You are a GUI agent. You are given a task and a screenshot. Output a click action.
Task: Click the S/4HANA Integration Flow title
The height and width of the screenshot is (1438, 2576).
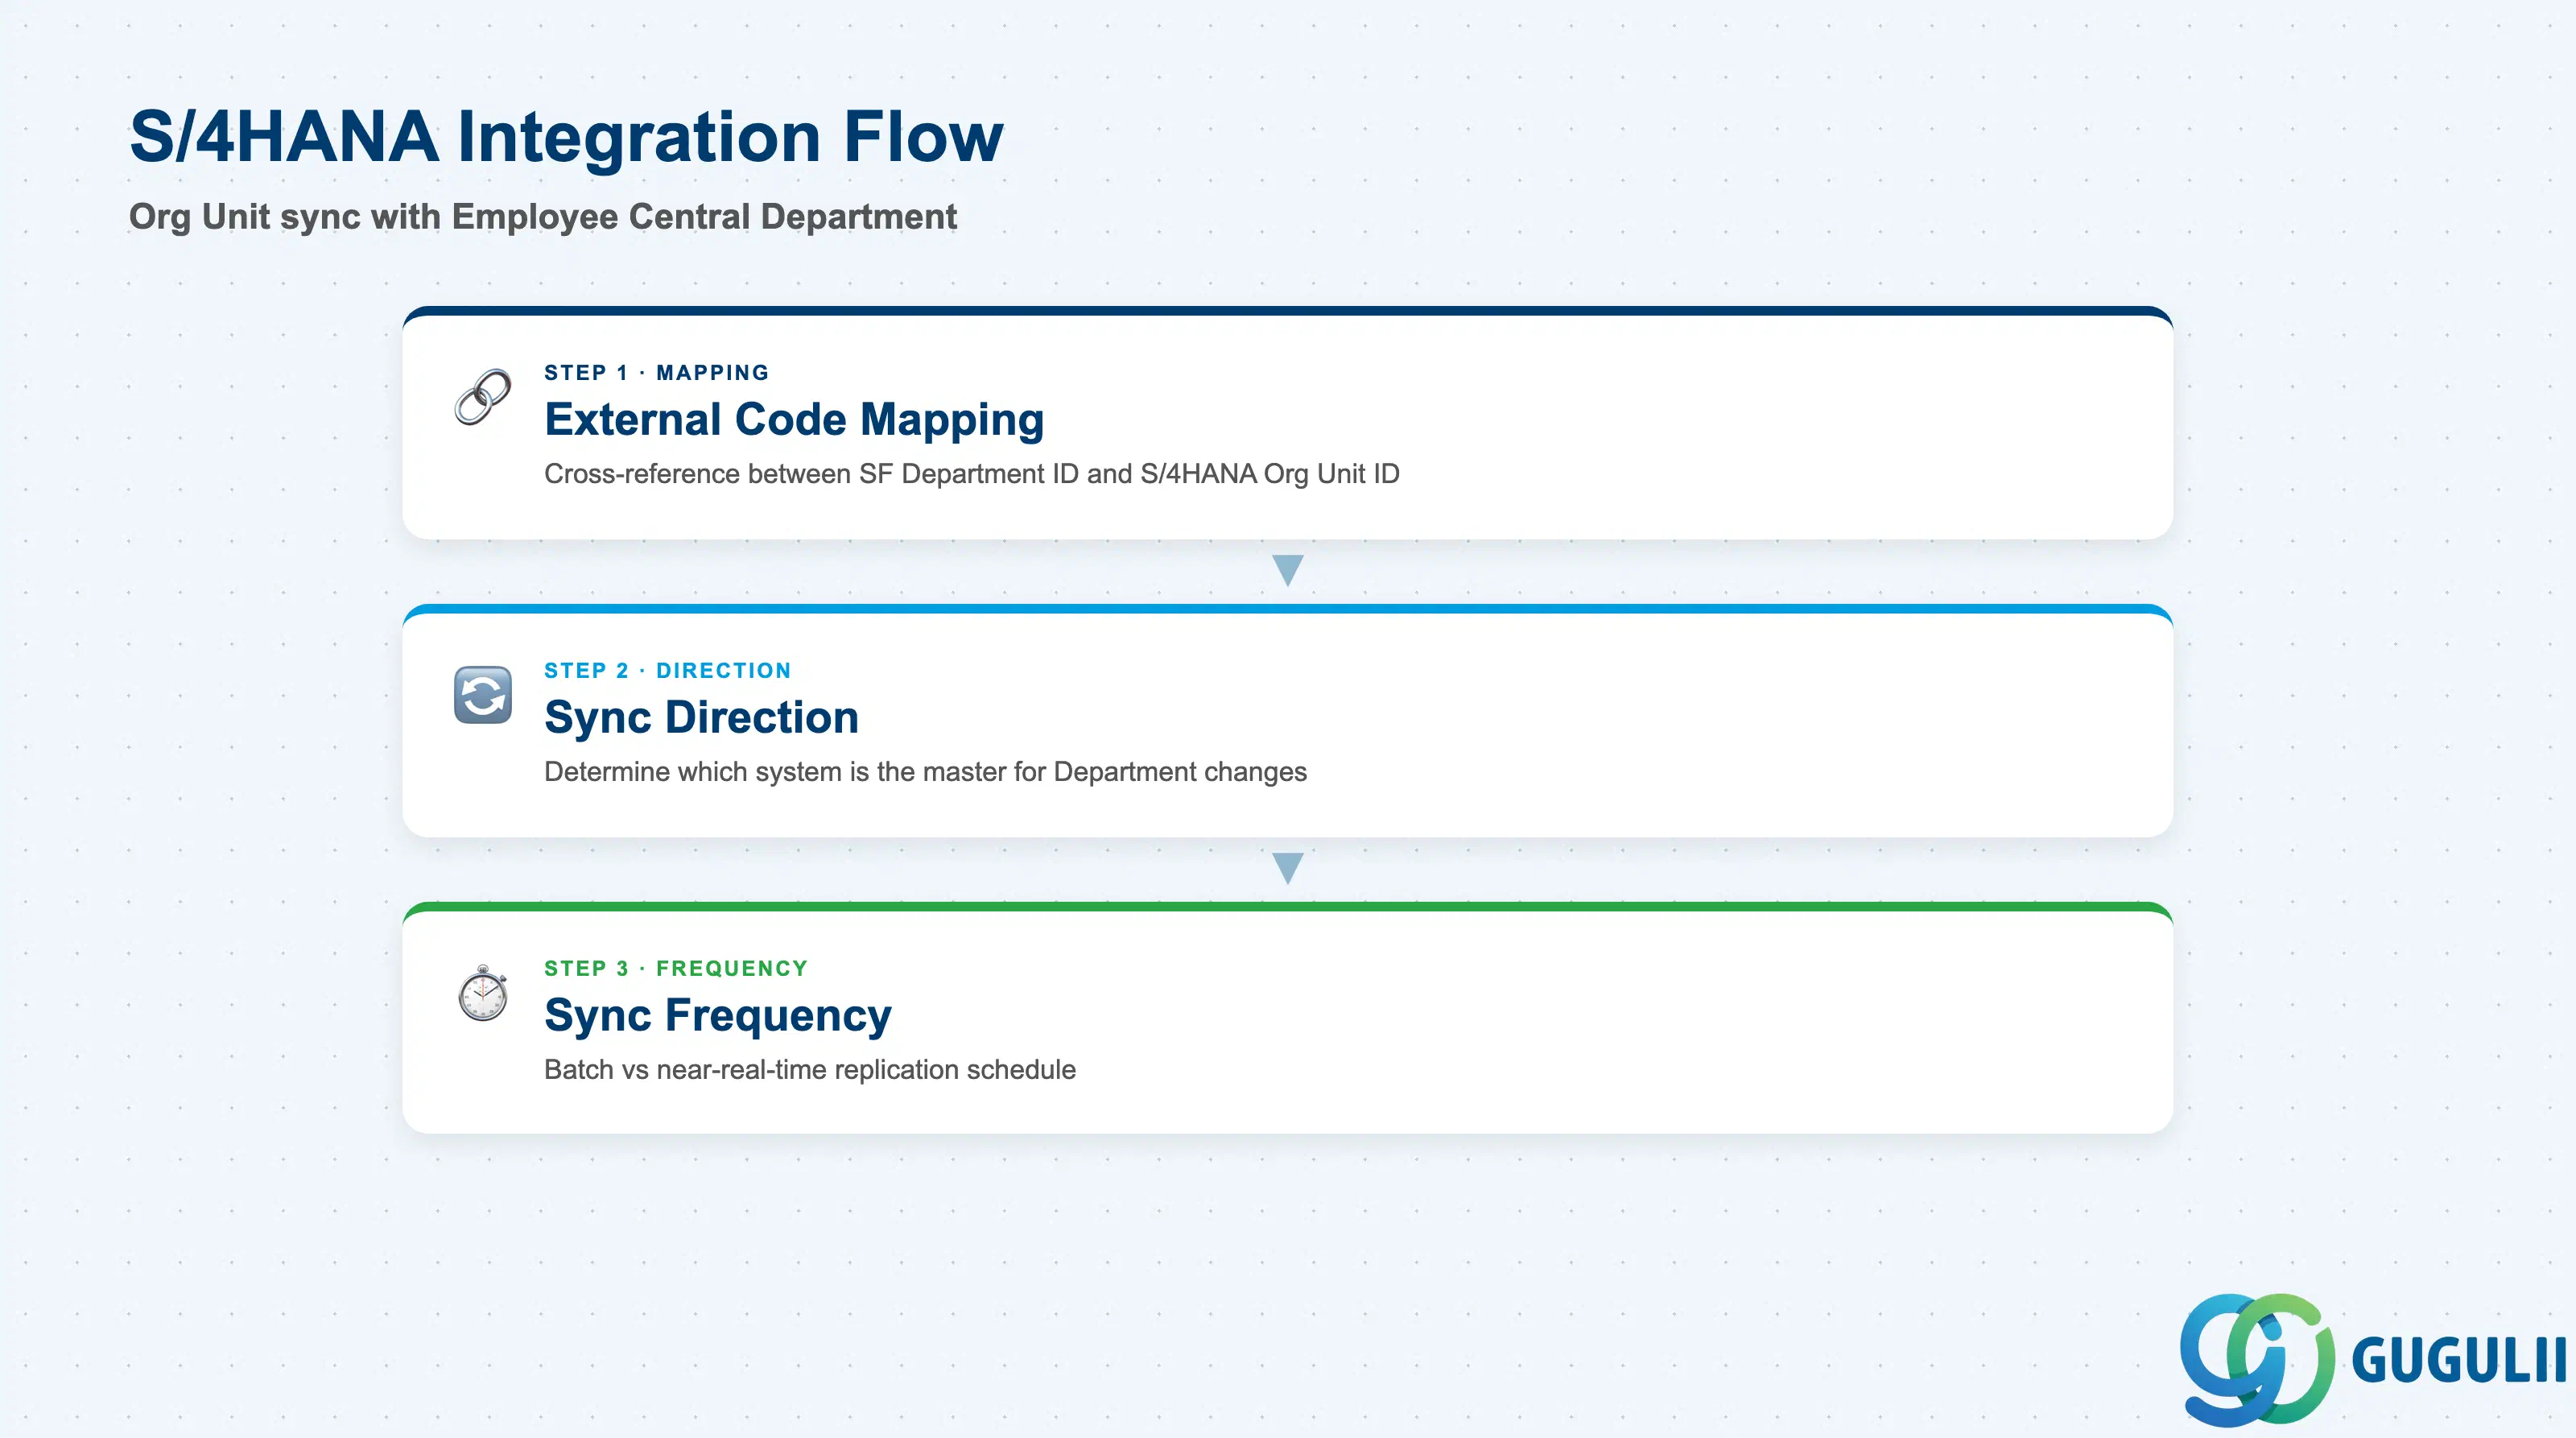coord(566,136)
